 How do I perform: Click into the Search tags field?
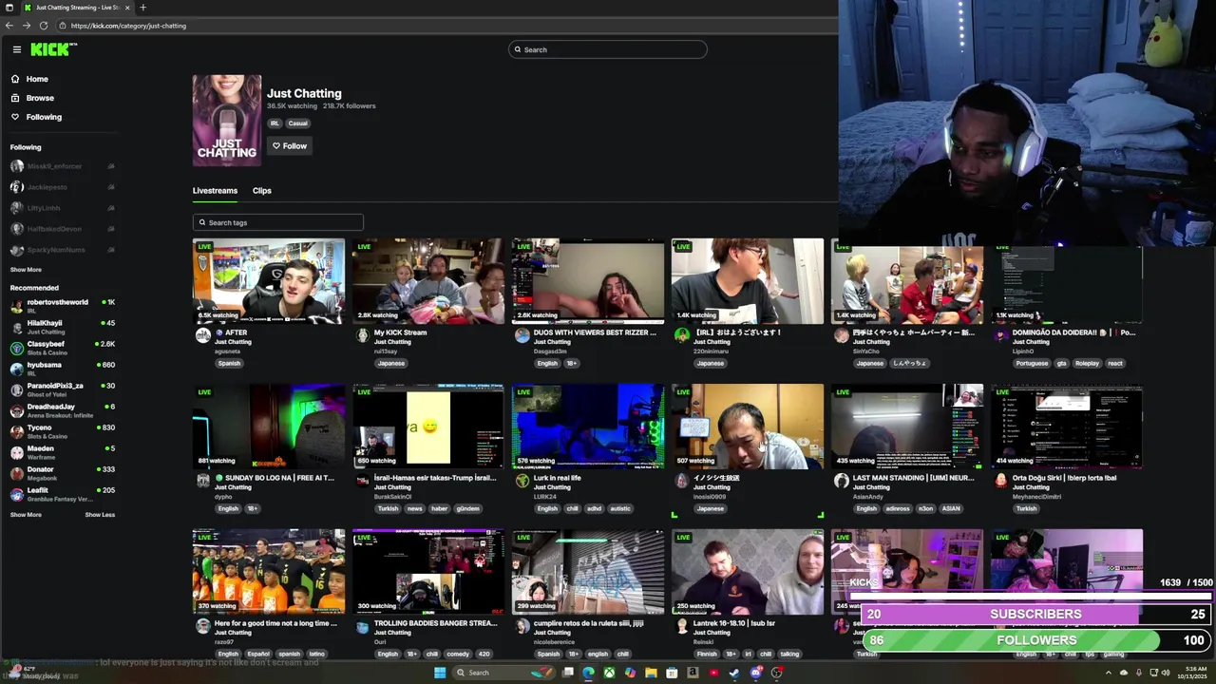(x=278, y=222)
